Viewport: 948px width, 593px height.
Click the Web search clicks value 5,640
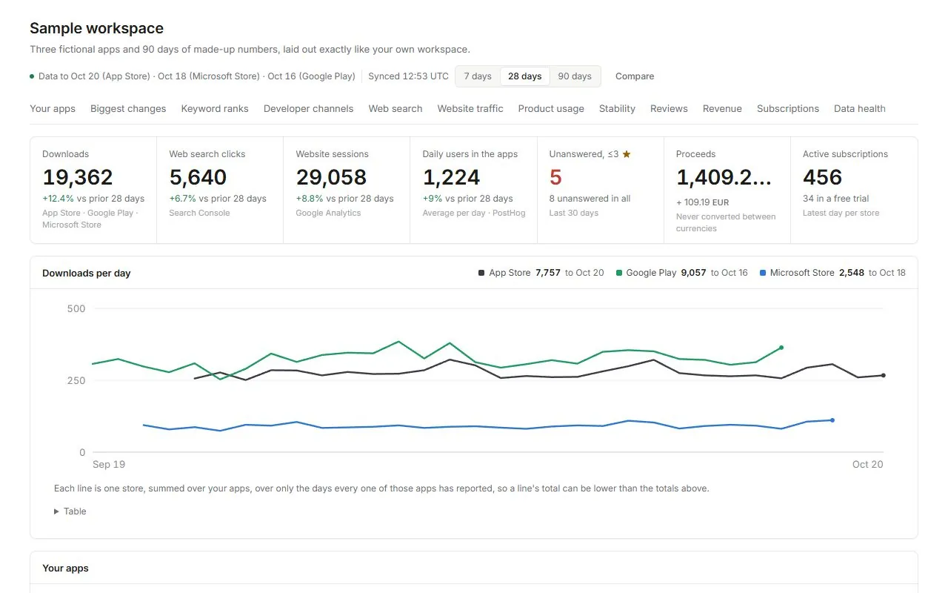198,177
